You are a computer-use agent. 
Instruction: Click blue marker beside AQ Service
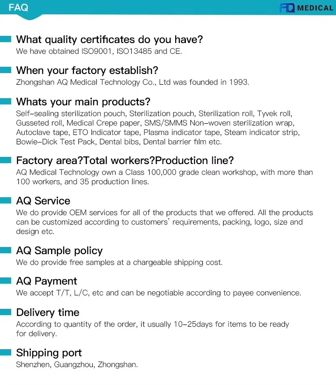click(5, 201)
